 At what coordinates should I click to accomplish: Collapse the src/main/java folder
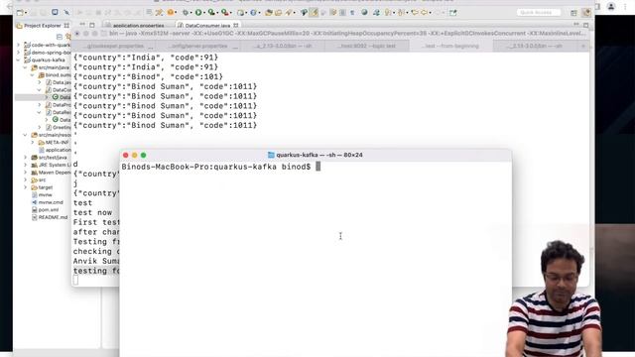(x=26, y=67)
